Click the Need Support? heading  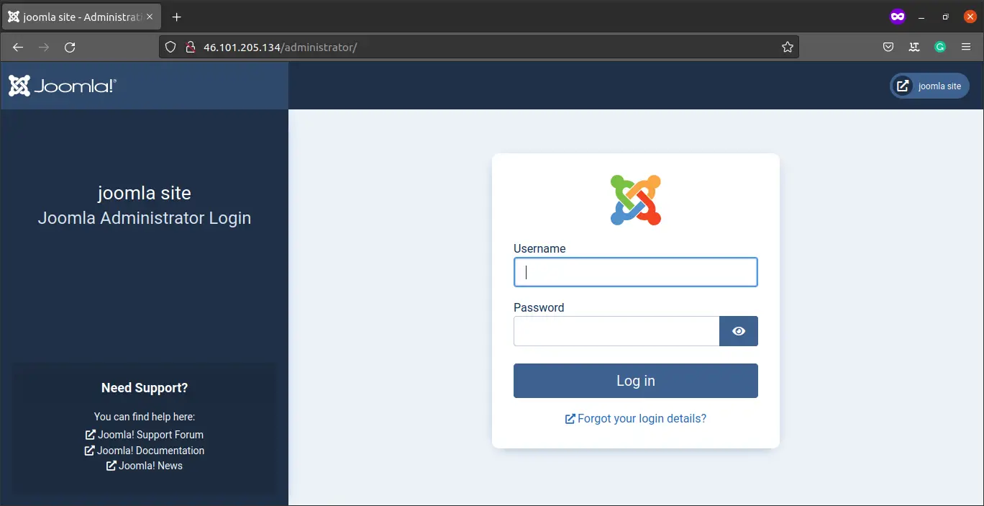tap(145, 388)
